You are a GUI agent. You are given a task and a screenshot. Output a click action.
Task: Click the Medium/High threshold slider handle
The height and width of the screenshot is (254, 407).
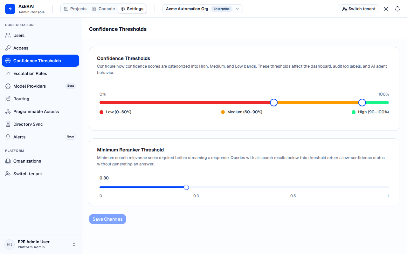[362, 103]
